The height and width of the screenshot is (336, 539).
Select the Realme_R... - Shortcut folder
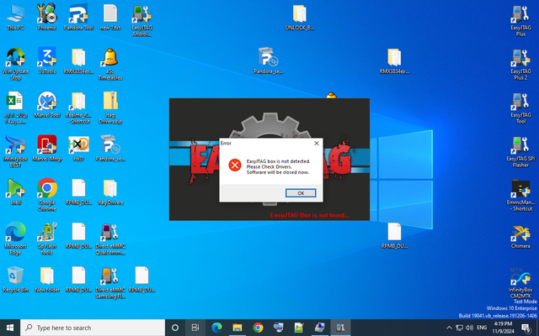click(x=78, y=108)
